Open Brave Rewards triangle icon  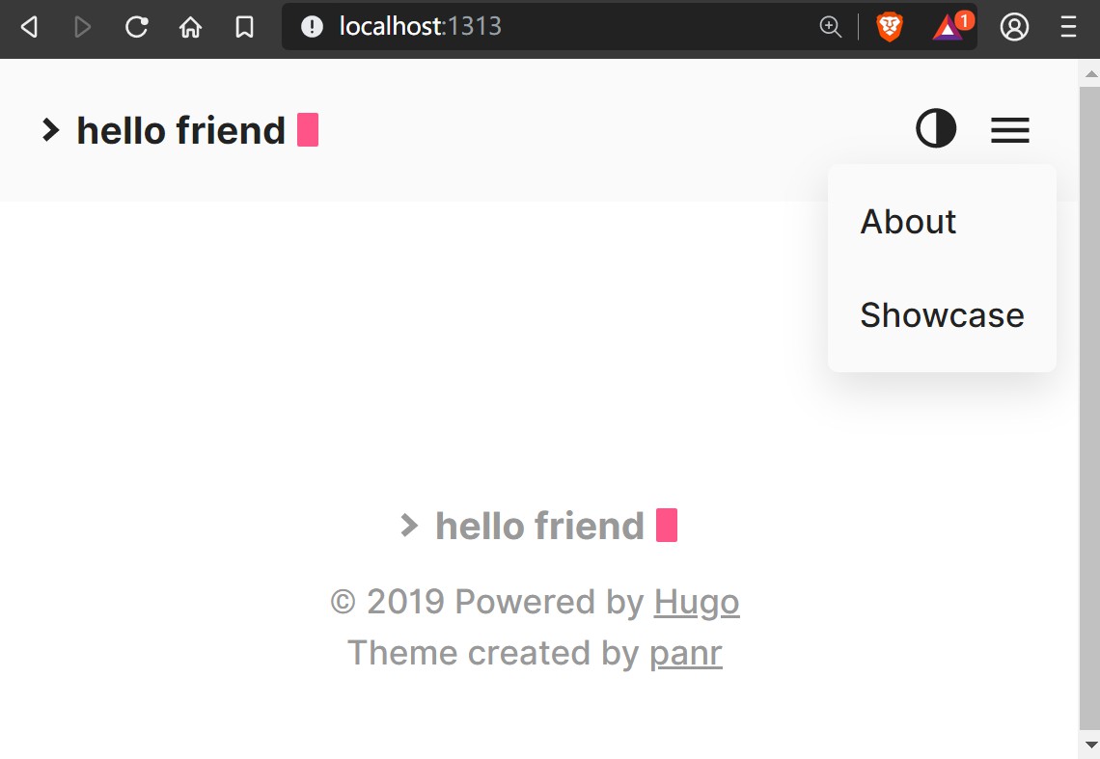pyautogui.click(x=949, y=27)
